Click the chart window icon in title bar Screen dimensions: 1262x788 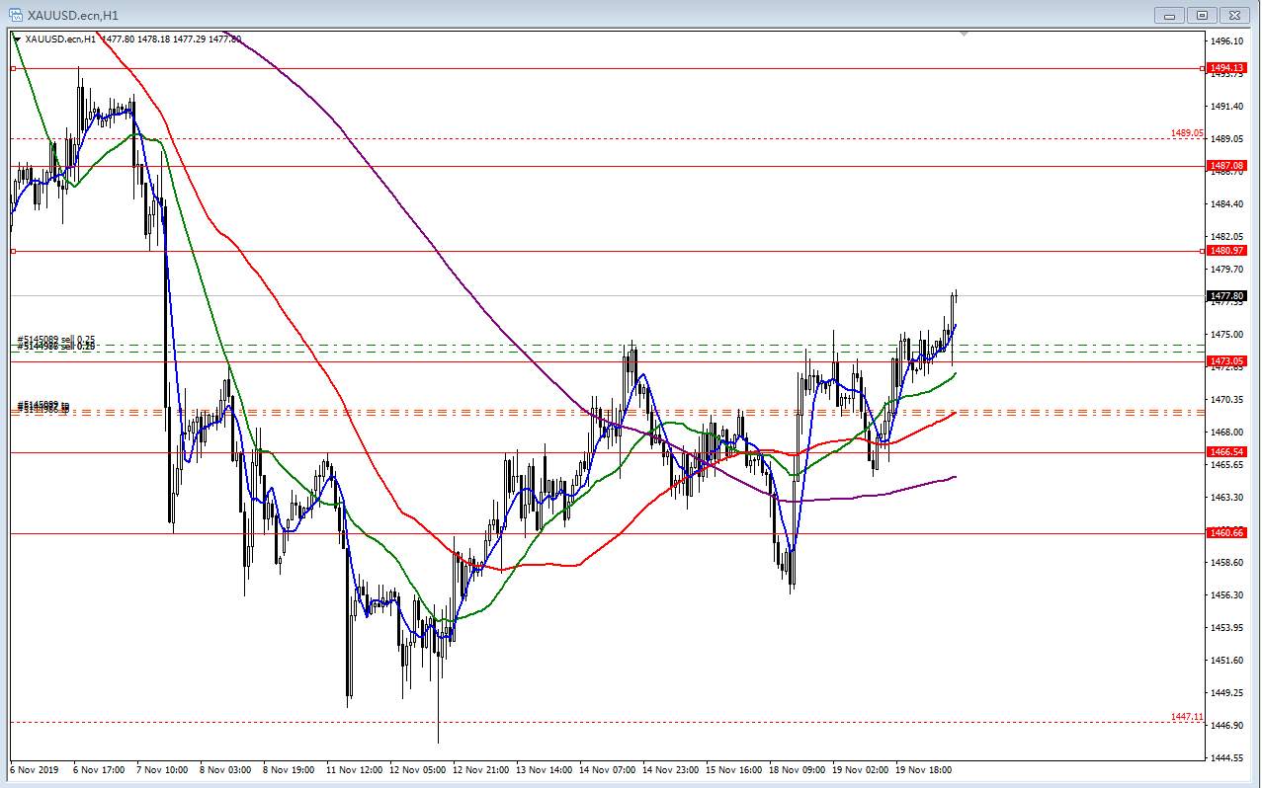click(x=17, y=15)
